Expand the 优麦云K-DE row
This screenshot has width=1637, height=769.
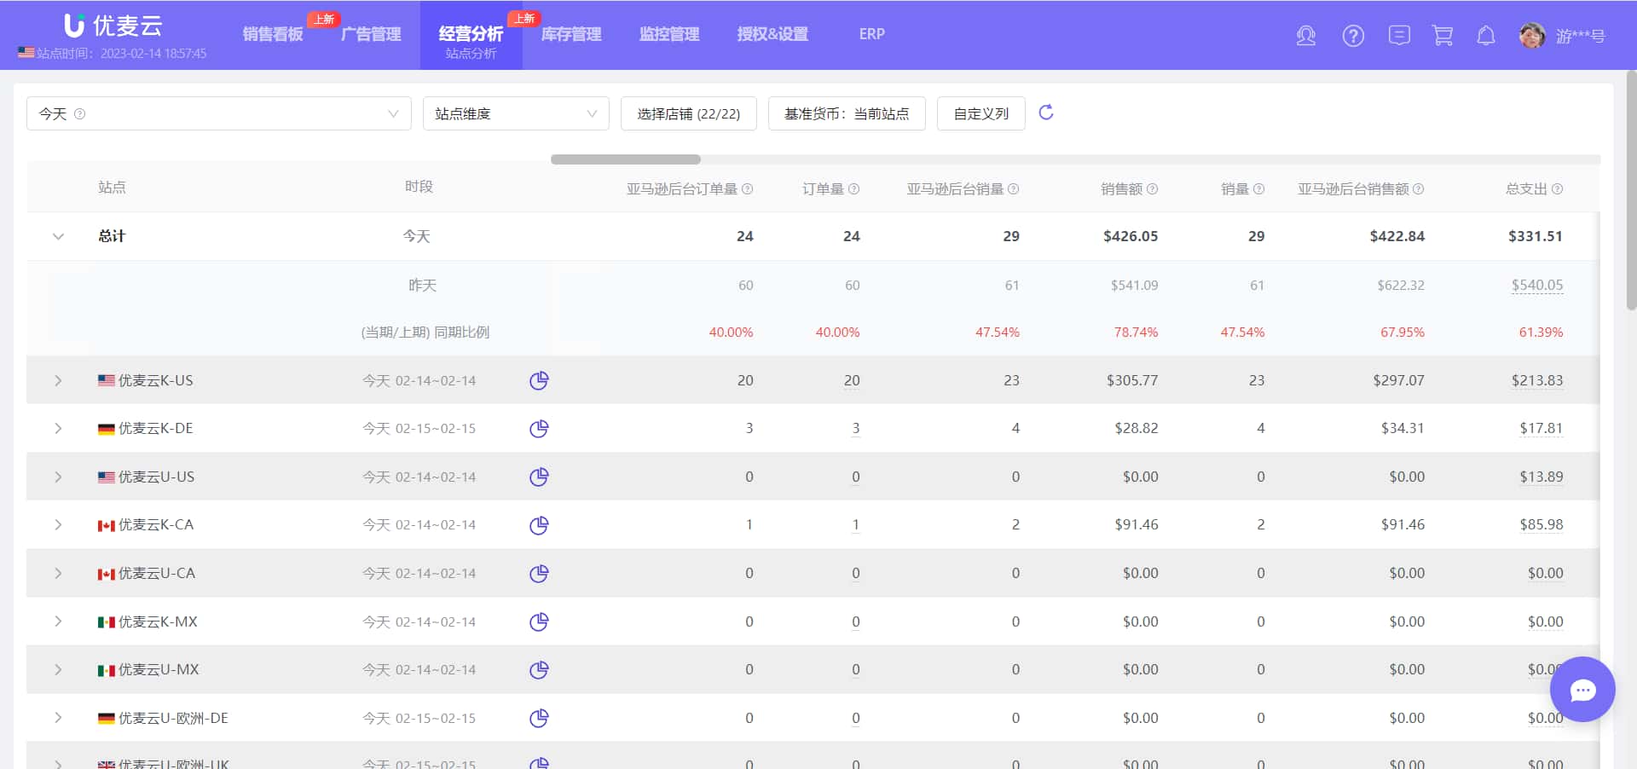point(58,428)
